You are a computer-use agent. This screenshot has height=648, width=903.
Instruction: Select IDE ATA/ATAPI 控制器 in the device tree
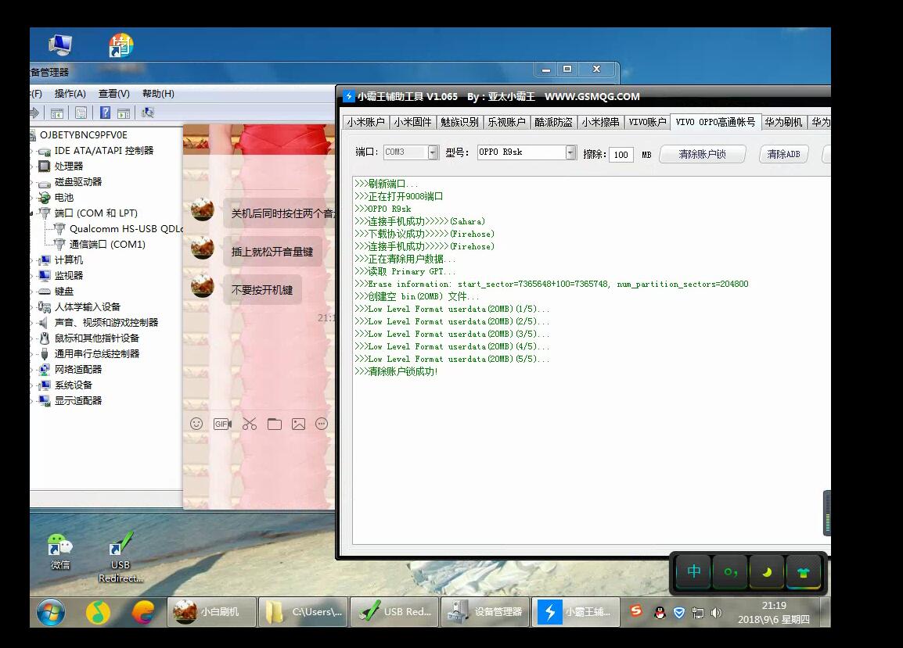pos(103,151)
